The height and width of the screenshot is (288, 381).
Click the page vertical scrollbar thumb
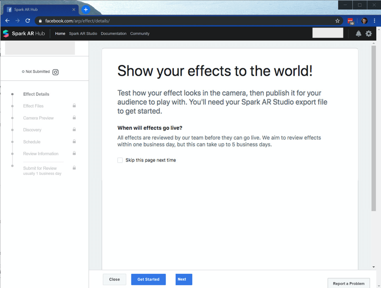coord(373,129)
